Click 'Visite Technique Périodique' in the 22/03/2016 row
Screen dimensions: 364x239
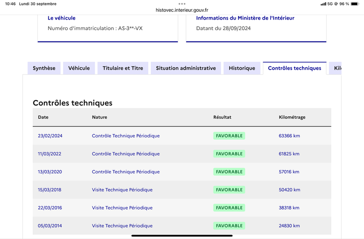pyautogui.click(x=122, y=208)
